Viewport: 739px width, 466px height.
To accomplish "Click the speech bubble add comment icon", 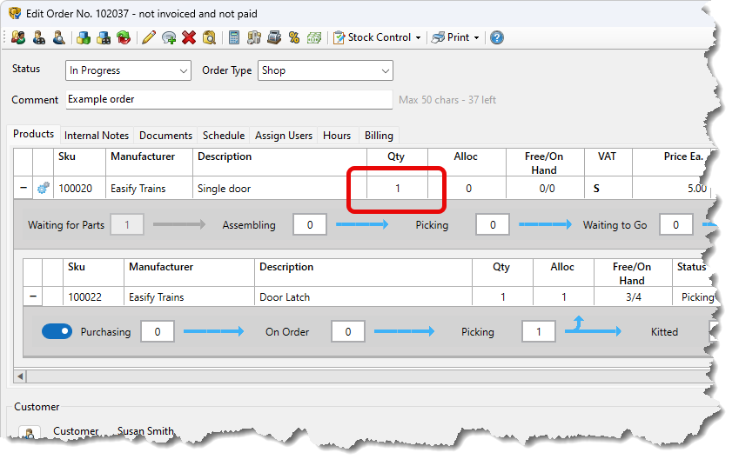I will pyautogui.click(x=169, y=37).
